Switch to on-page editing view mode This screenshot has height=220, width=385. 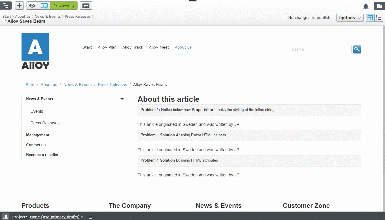click(x=370, y=18)
